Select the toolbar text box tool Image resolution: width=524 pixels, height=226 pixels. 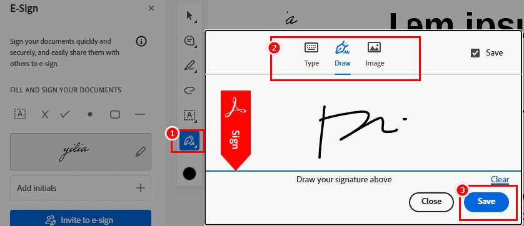pyautogui.click(x=189, y=115)
